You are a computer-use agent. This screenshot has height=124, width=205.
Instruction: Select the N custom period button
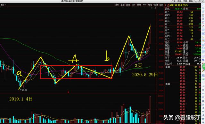[x=203, y=112]
